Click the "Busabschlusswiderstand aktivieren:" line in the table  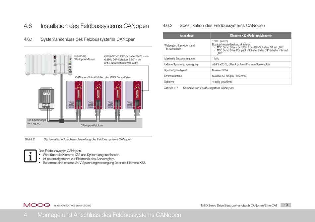coord(232,45)
